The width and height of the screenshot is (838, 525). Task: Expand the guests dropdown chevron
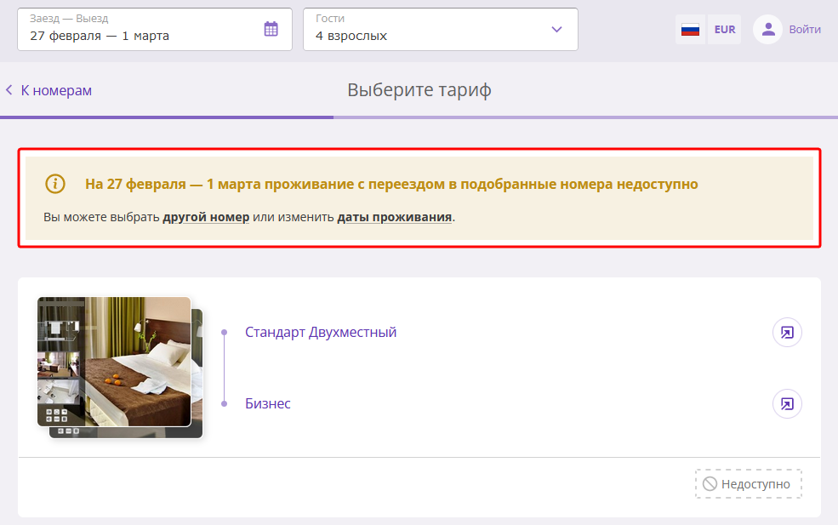click(x=556, y=30)
